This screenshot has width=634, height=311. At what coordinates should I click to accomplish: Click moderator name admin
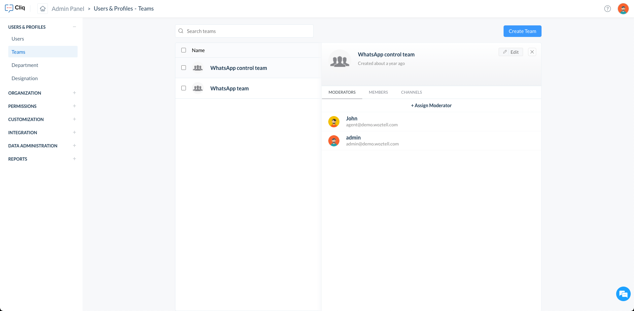tap(353, 138)
